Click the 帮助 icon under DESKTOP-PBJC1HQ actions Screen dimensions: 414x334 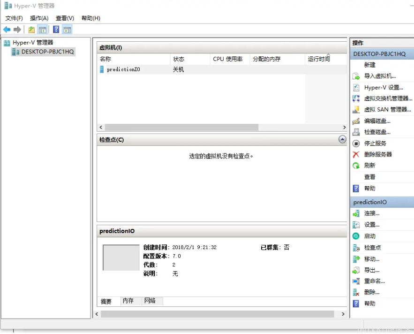pyautogui.click(x=356, y=189)
